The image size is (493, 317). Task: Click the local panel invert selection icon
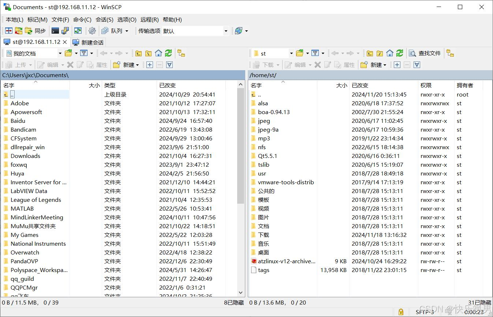169,65
